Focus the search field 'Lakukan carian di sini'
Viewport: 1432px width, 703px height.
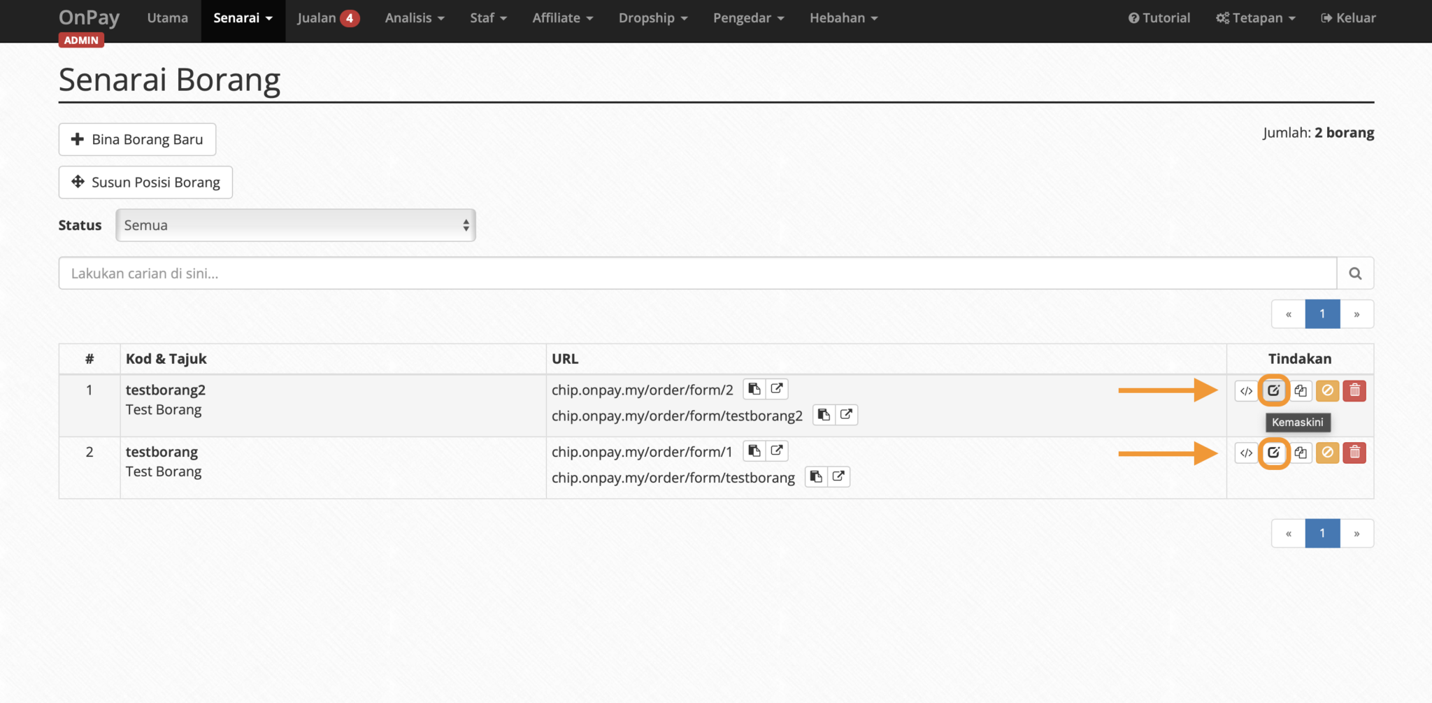(x=697, y=274)
